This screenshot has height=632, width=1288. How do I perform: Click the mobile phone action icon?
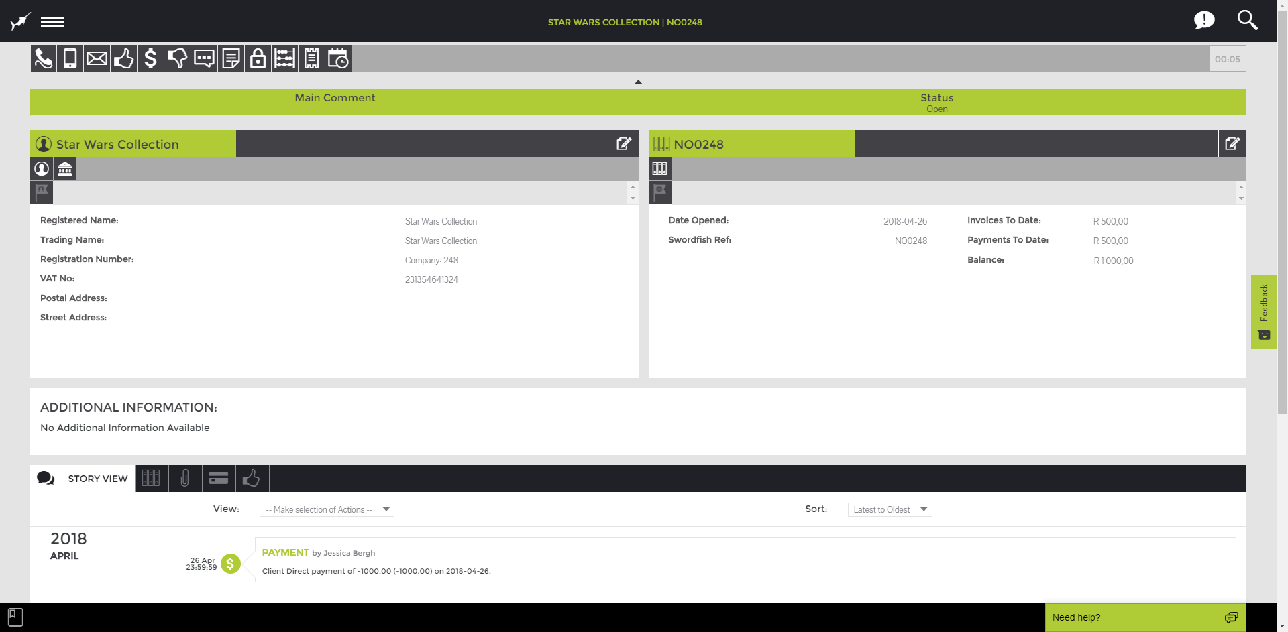pos(70,59)
